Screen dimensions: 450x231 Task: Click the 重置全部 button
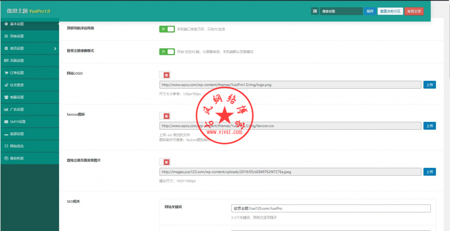pos(414,11)
